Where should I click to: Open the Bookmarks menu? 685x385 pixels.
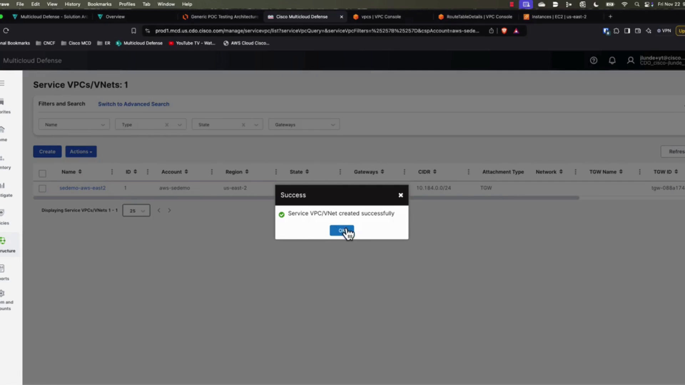point(100,4)
